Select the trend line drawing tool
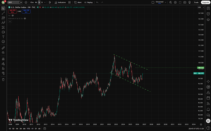This screenshot has height=131, width=211. (3, 13)
